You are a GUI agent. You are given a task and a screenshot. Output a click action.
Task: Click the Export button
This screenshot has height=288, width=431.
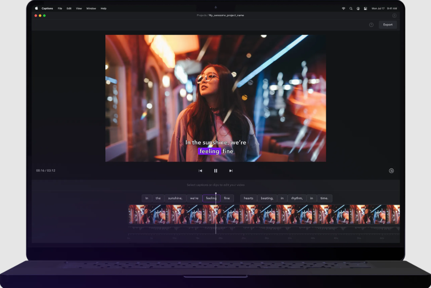coord(388,24)
